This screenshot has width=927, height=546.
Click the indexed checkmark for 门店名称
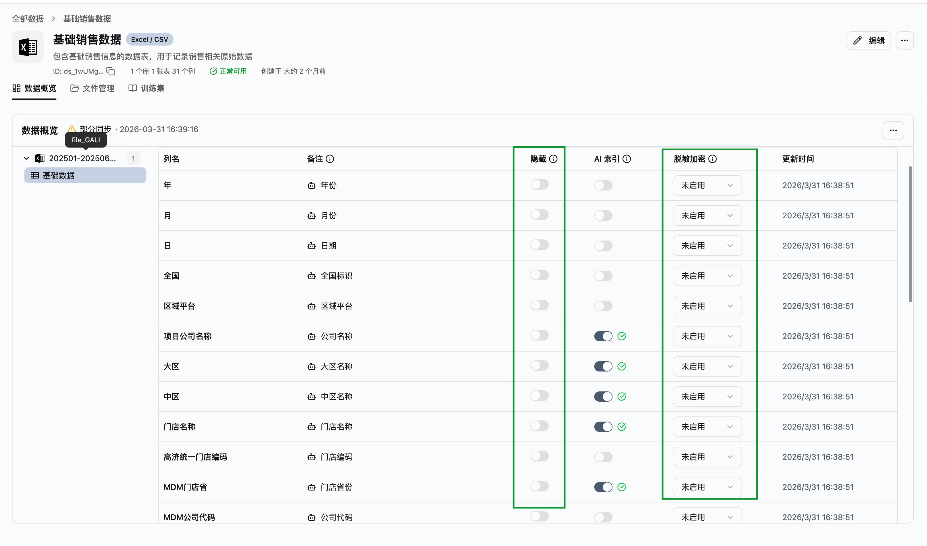(622, 426)
